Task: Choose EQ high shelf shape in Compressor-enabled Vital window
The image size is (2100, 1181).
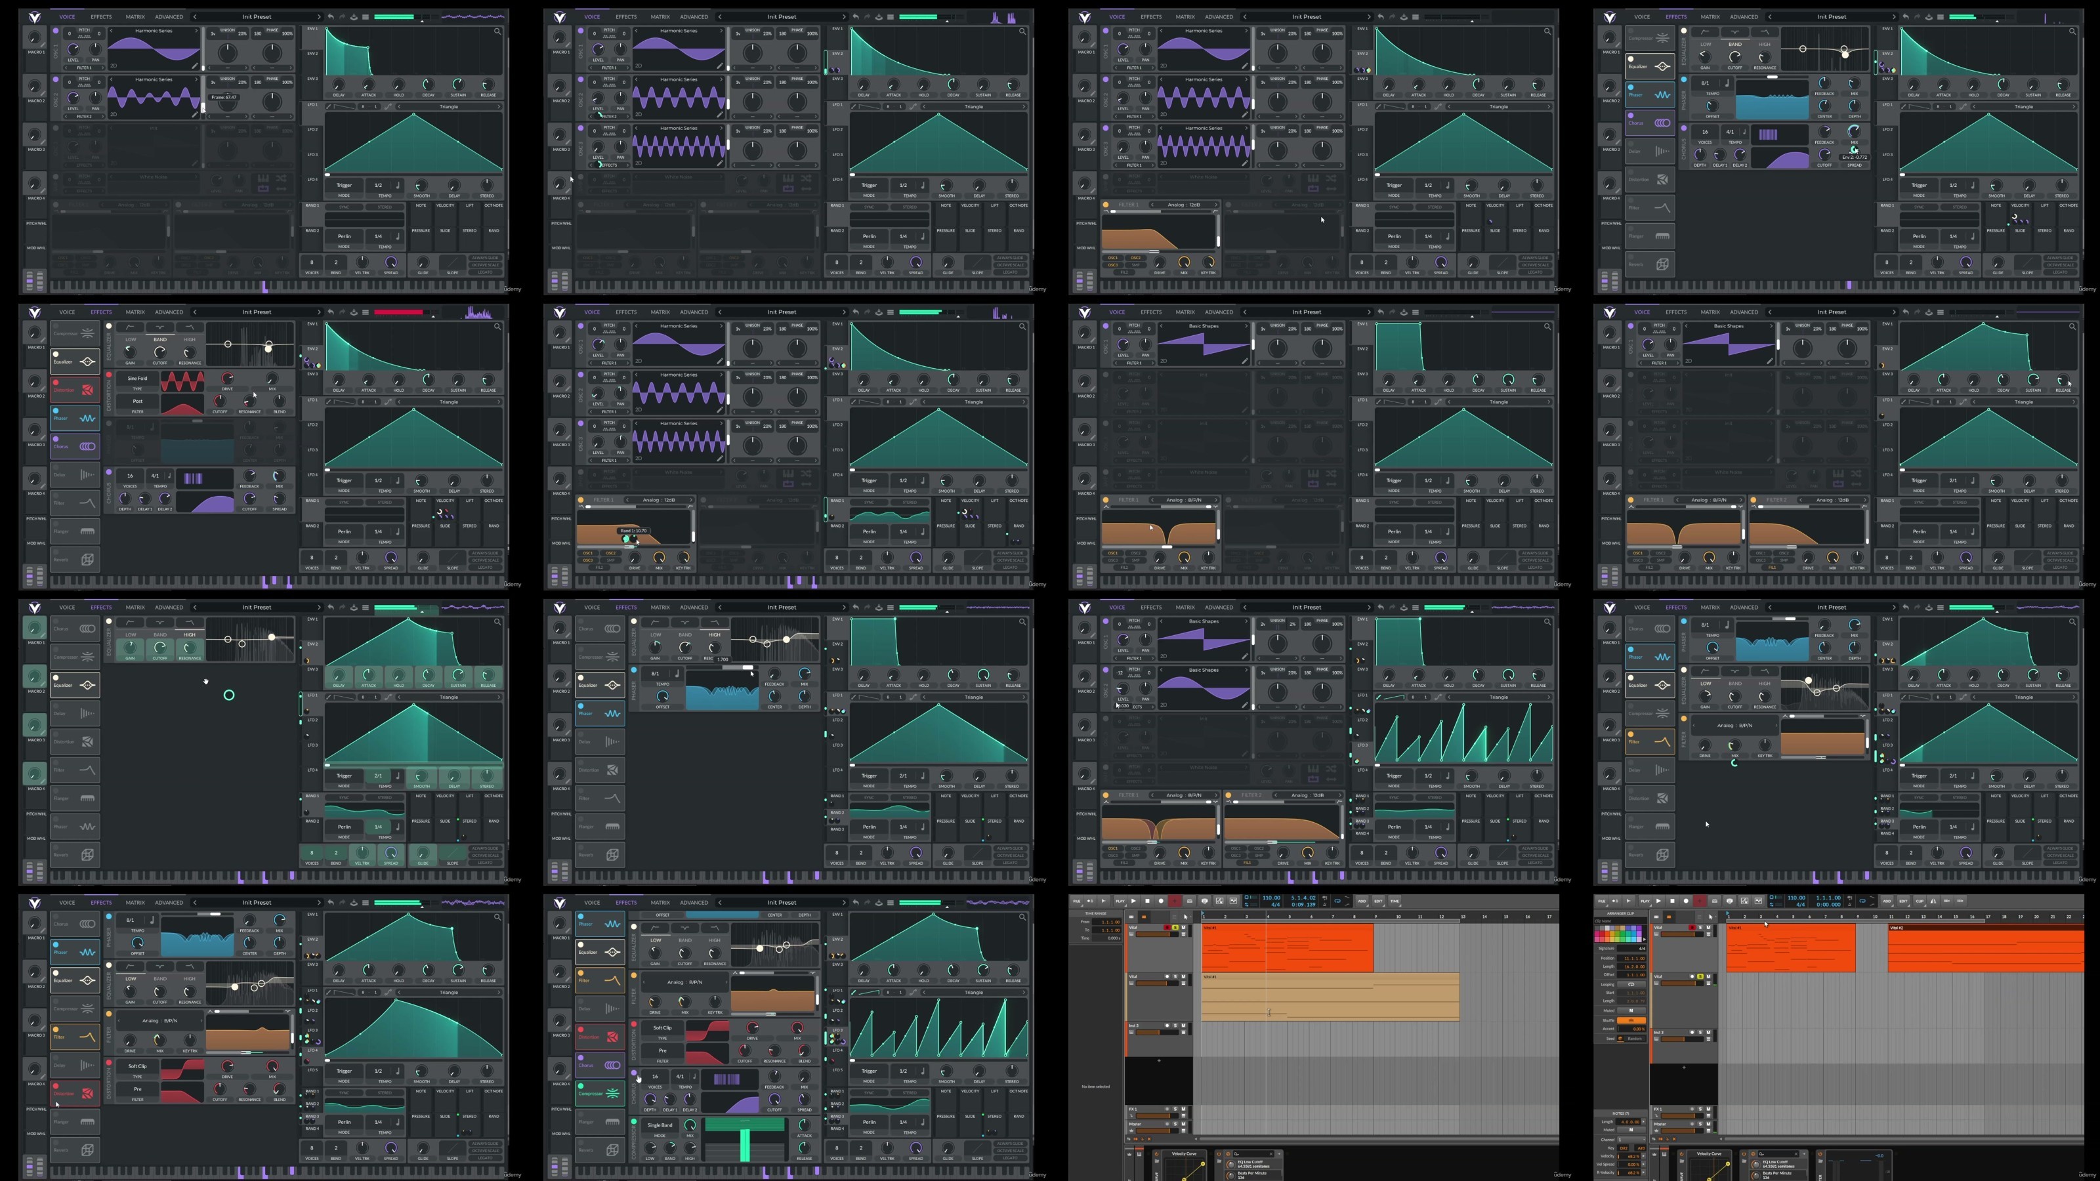Action: point(716,928)
